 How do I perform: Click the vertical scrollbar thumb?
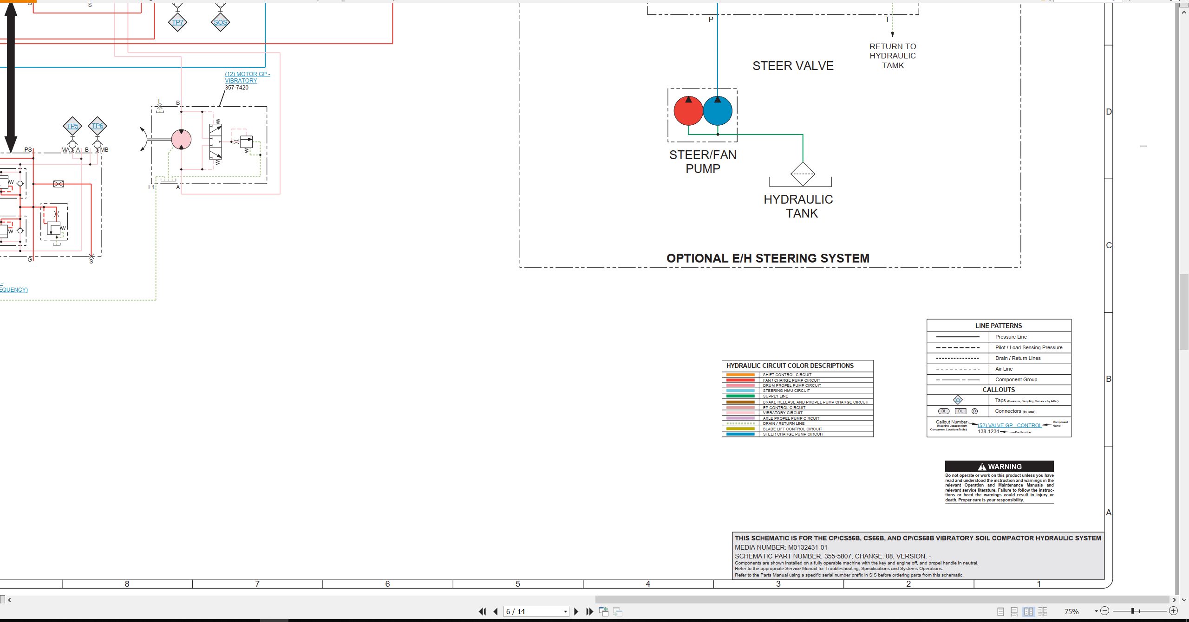coord(1184,312)
